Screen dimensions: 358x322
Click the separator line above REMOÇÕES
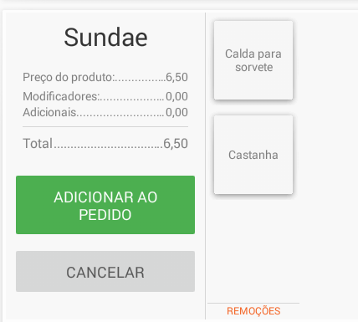253,303
